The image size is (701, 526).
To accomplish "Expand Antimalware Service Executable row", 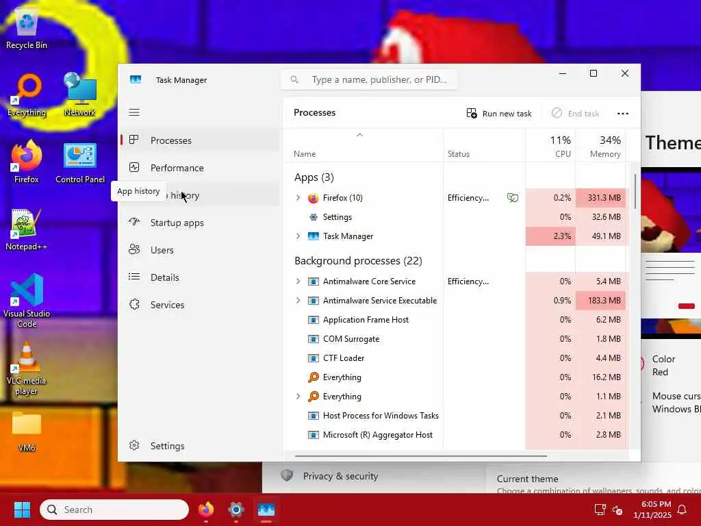I will coord(298,301).
